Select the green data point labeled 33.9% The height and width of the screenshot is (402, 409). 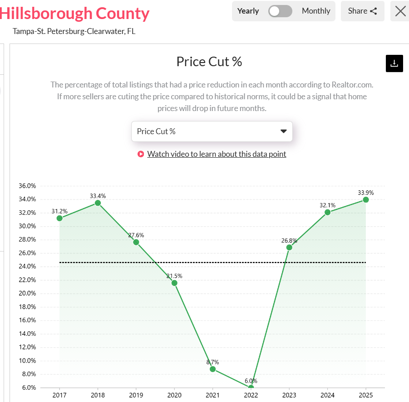click(x=365, y=199)
